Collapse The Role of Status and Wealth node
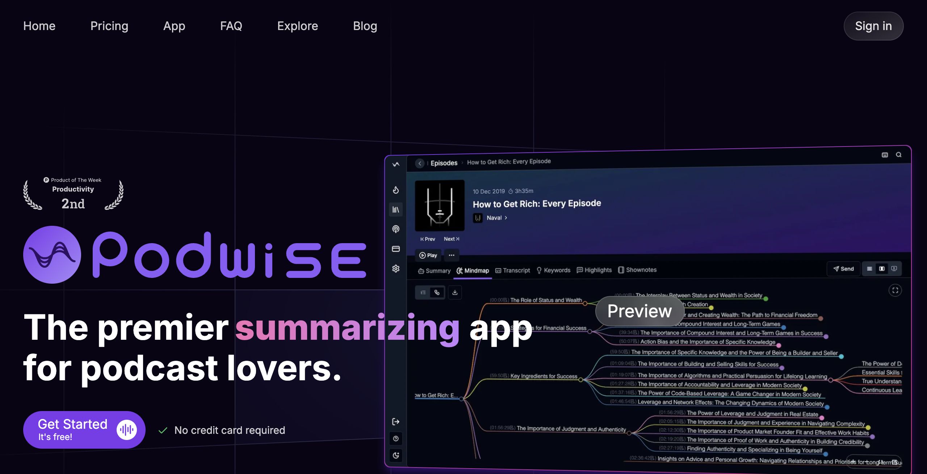 tap(585, 304)
